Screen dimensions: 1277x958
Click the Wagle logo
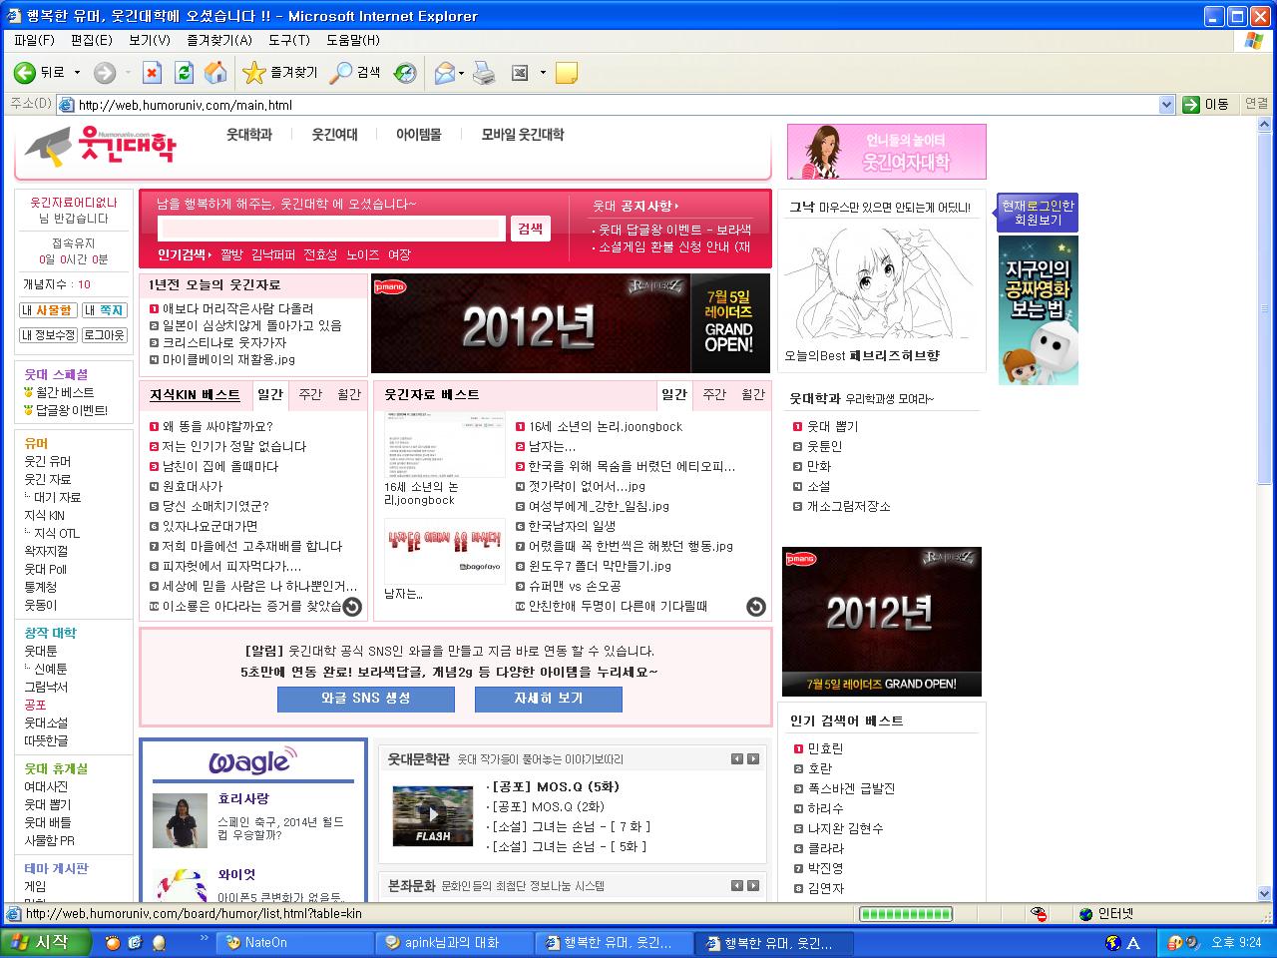pos(253,761)
